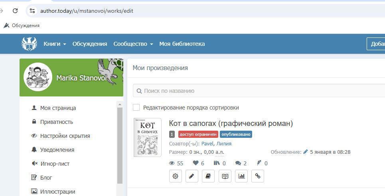The height and width of the screenshot is (196, 385).
Task: Open settings gear for Кот в сапогах
Action: click(176, 176)
